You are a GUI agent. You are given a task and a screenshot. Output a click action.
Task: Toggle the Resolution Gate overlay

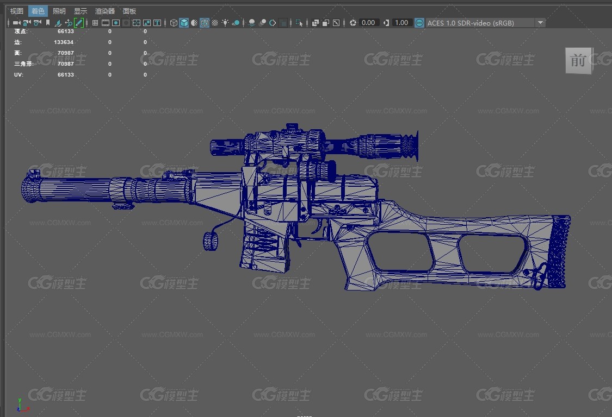pos(116,23)
